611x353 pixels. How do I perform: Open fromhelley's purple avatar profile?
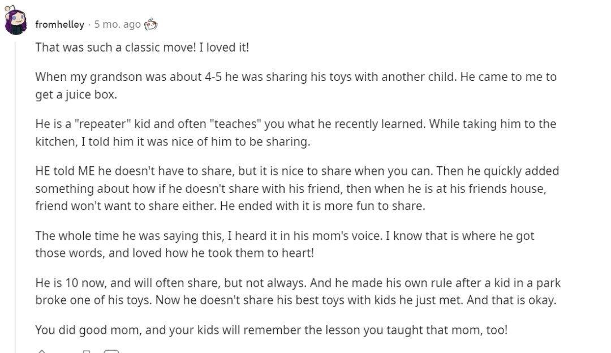click(16, 21)
